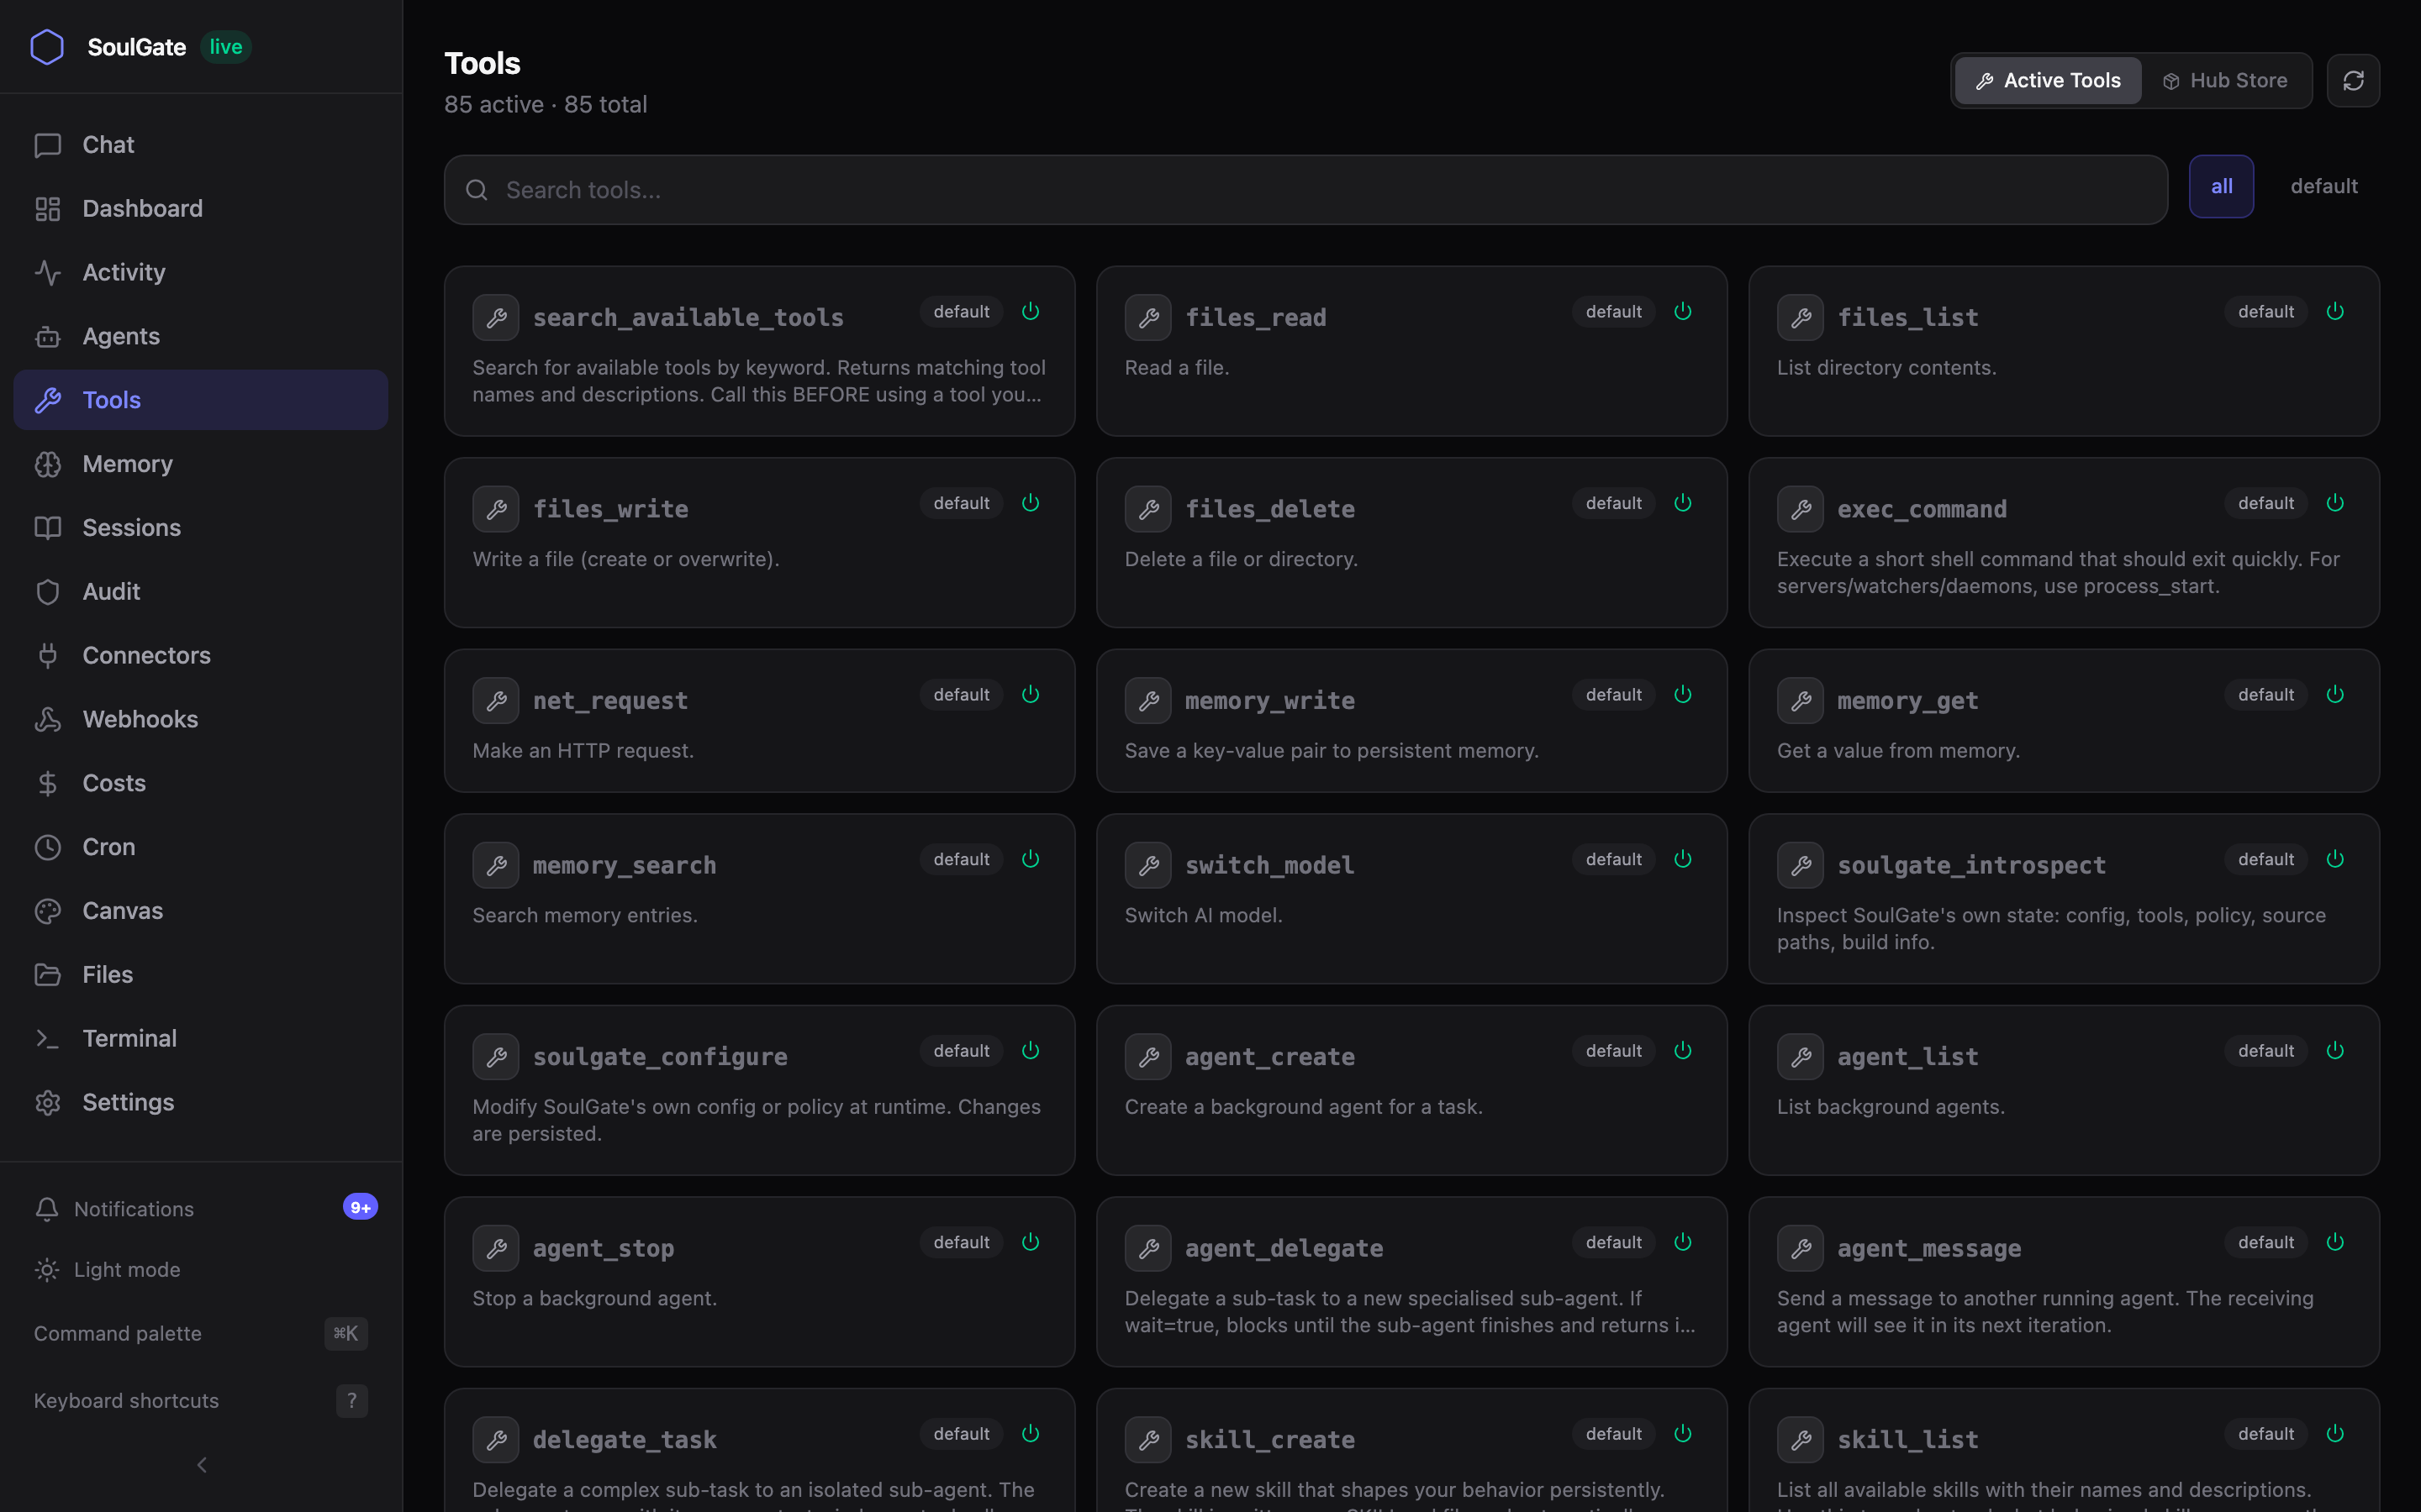The width and height of the screenshot is (2421, 1512).
Task: Filter tools by the default category
Action: (2323, 186)
